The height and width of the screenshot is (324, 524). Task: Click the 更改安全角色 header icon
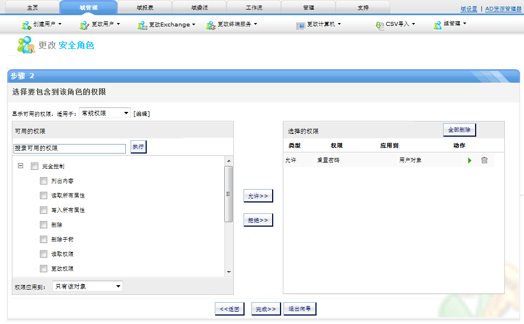pyautogui.click(x=26, y=45)
